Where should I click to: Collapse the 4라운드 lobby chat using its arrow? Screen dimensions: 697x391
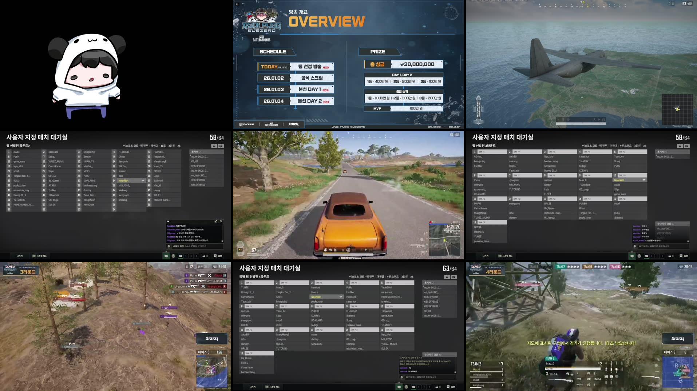tap(399, 383)
